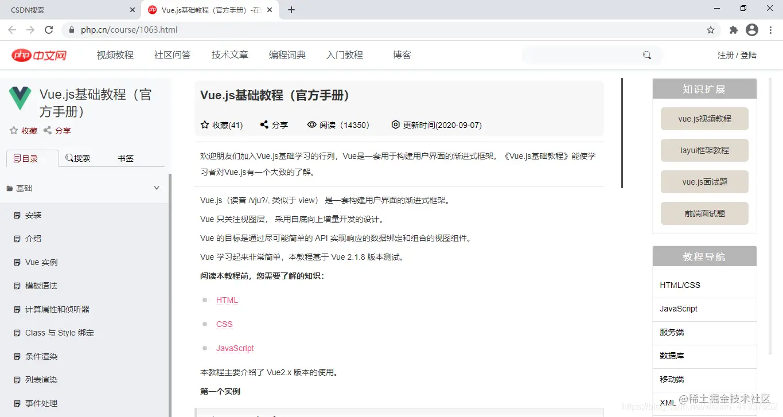783x417 pixels.
Task: Click the lock icon in address bar
Action: (x=72, y=30)
